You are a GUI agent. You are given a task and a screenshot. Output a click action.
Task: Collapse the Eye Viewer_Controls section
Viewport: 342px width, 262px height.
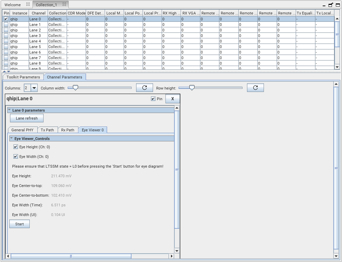pyautogui.click(x=11, y=139)
